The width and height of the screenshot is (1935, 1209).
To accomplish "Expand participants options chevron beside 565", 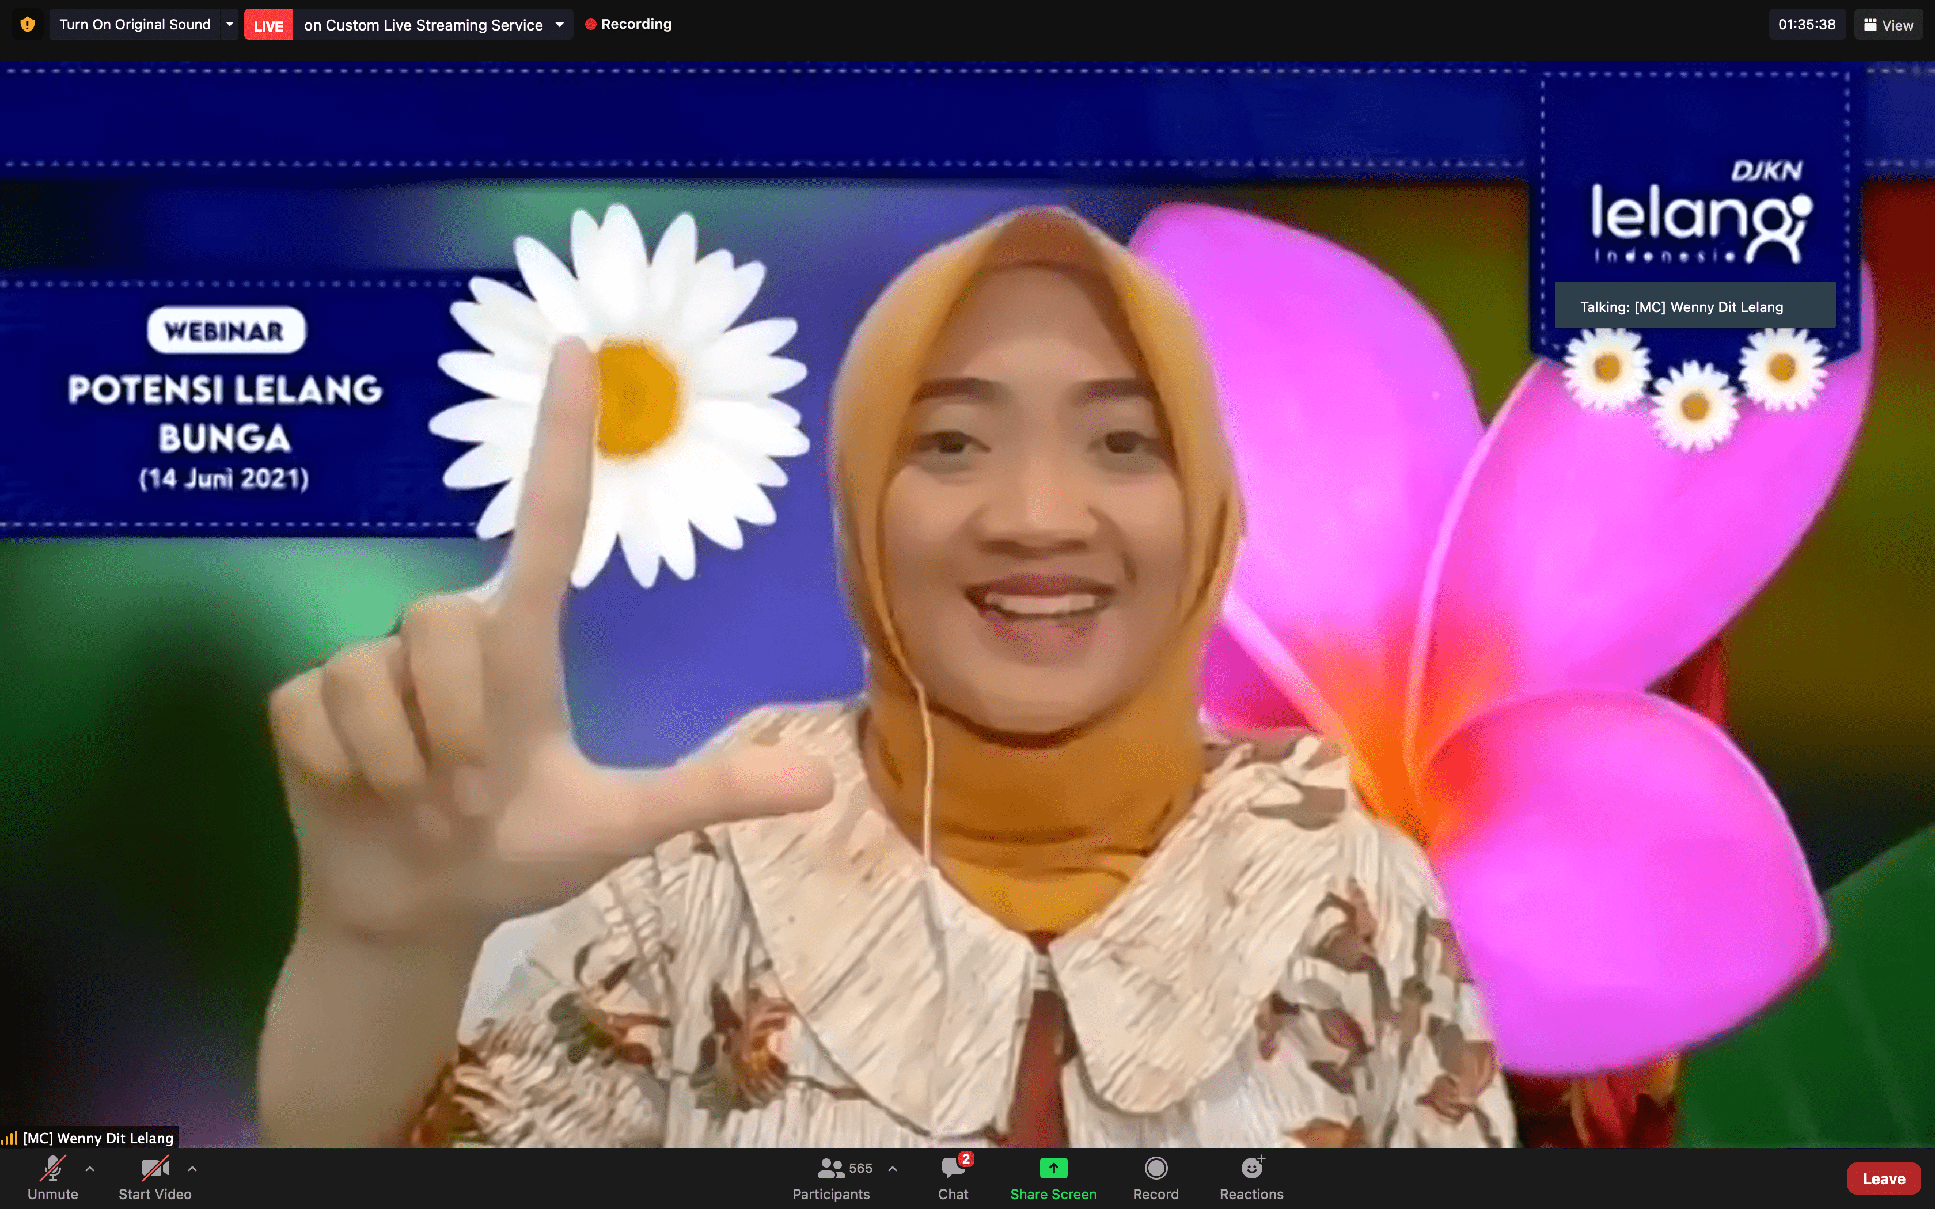I will (892, 1169).
